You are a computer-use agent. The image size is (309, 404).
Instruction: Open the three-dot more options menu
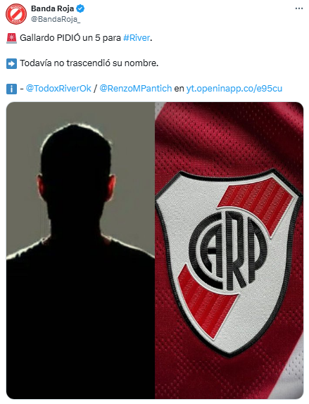pyautogui.click(x=299, y=8)
